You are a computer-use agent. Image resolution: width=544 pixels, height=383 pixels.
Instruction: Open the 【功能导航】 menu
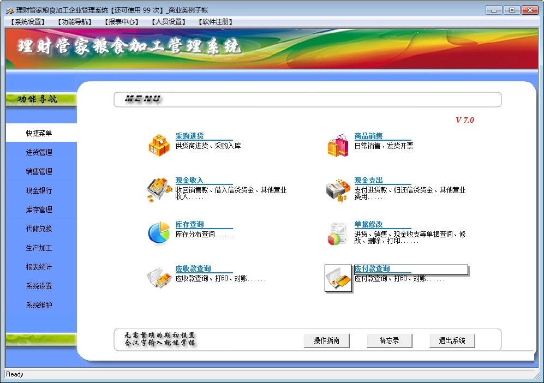click(x=75, y=22)
